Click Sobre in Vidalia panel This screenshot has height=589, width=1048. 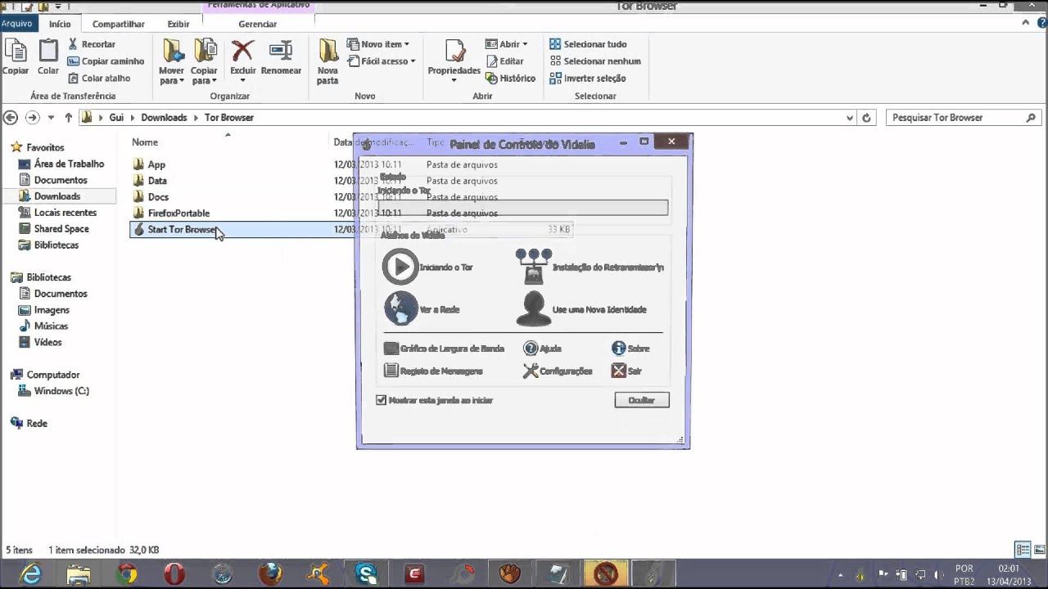pyautogui.click(x=630, y=348)
